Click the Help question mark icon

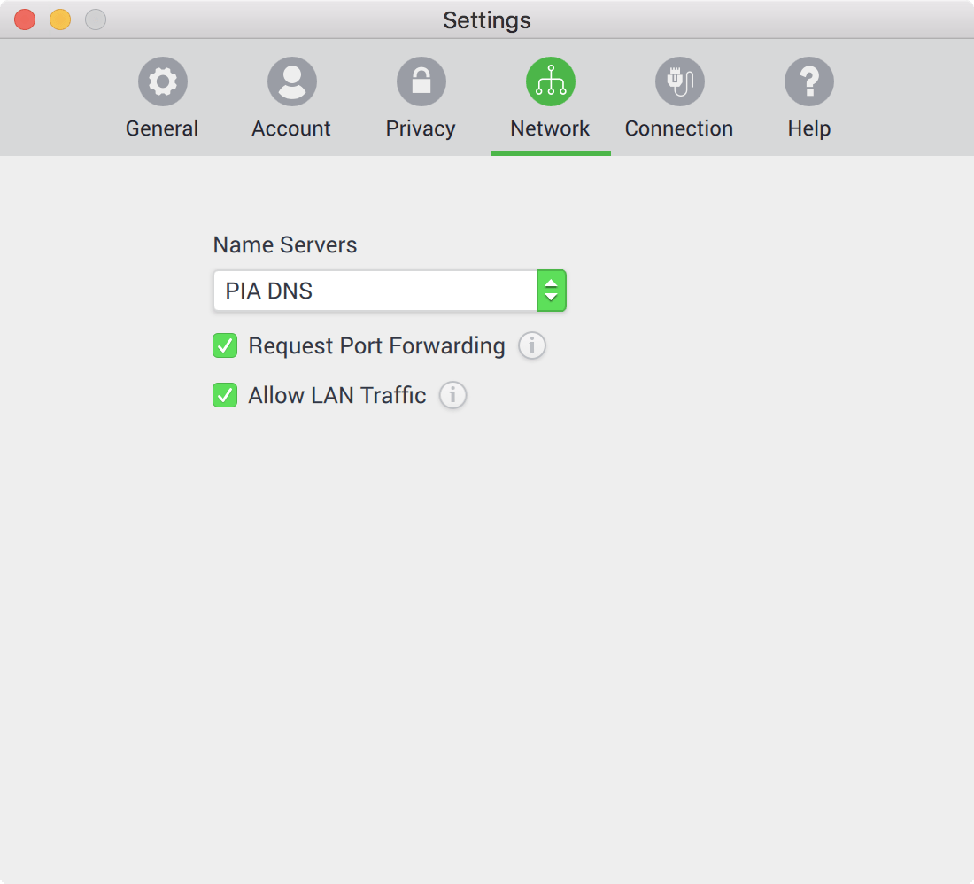(808, 82)
